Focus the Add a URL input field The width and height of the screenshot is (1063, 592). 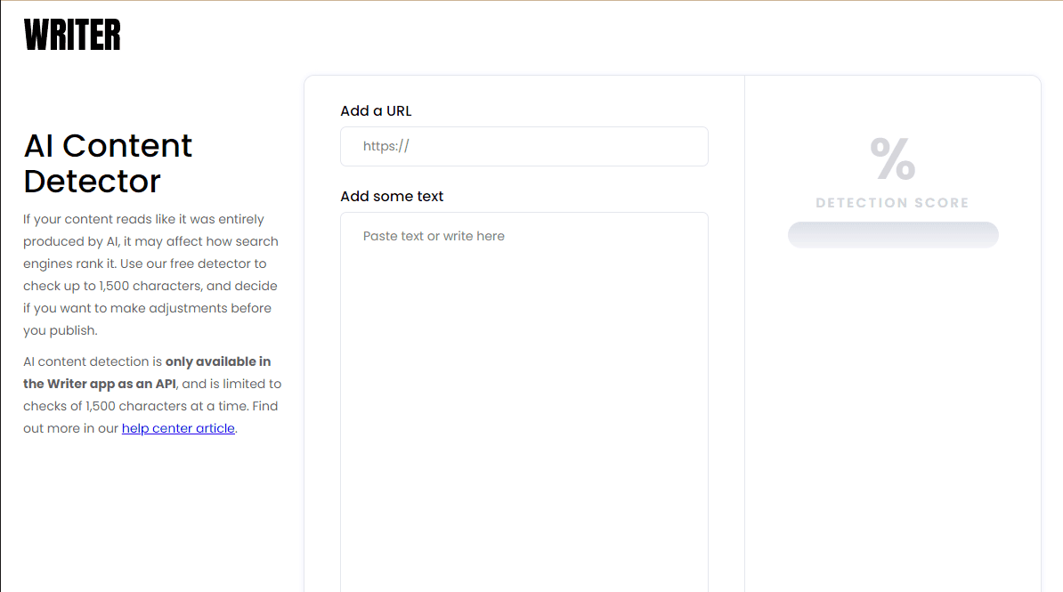[x=523, y=146]
